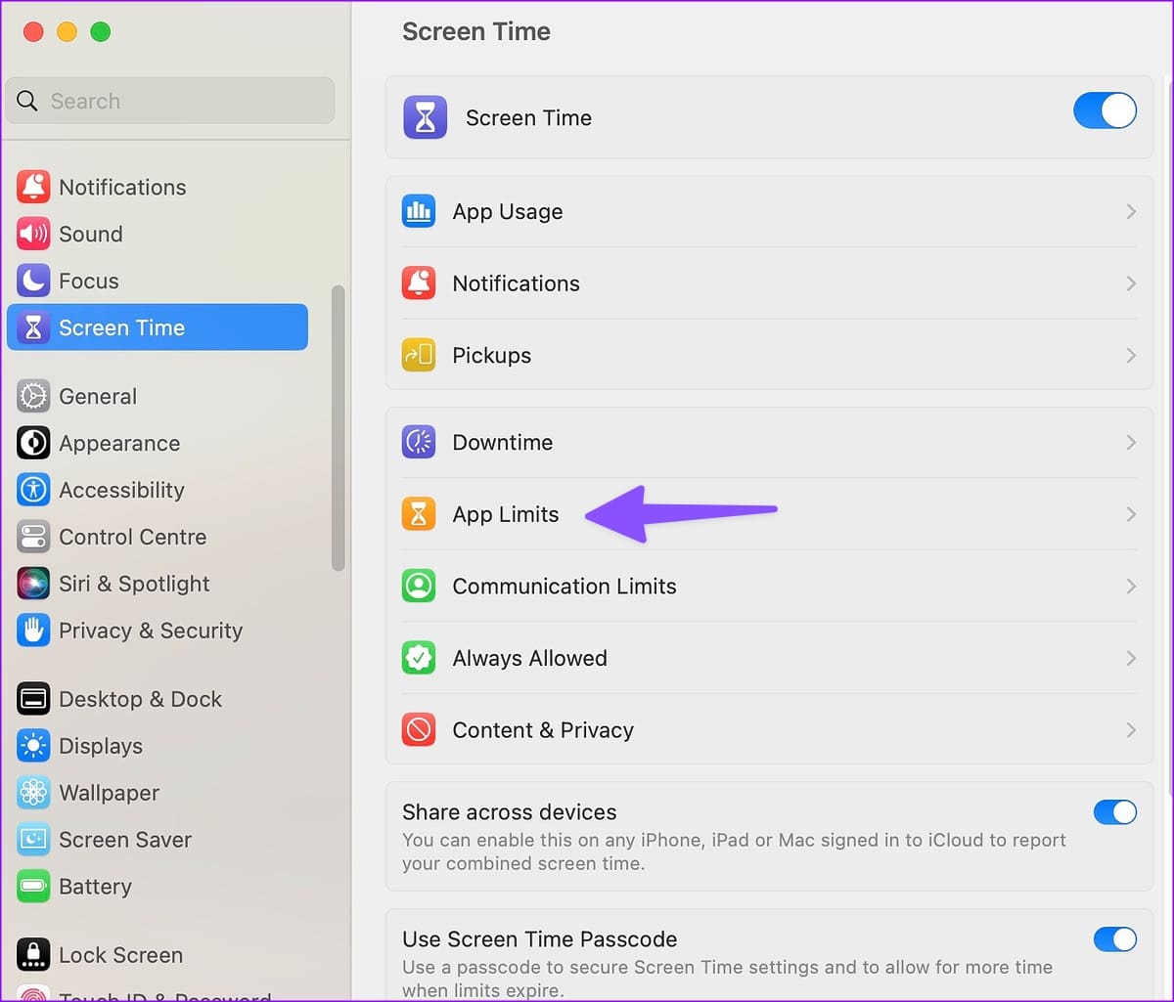Select Control Centre in the sidebar
This screenshot has width=1174, height=1002.
point(158,537)
